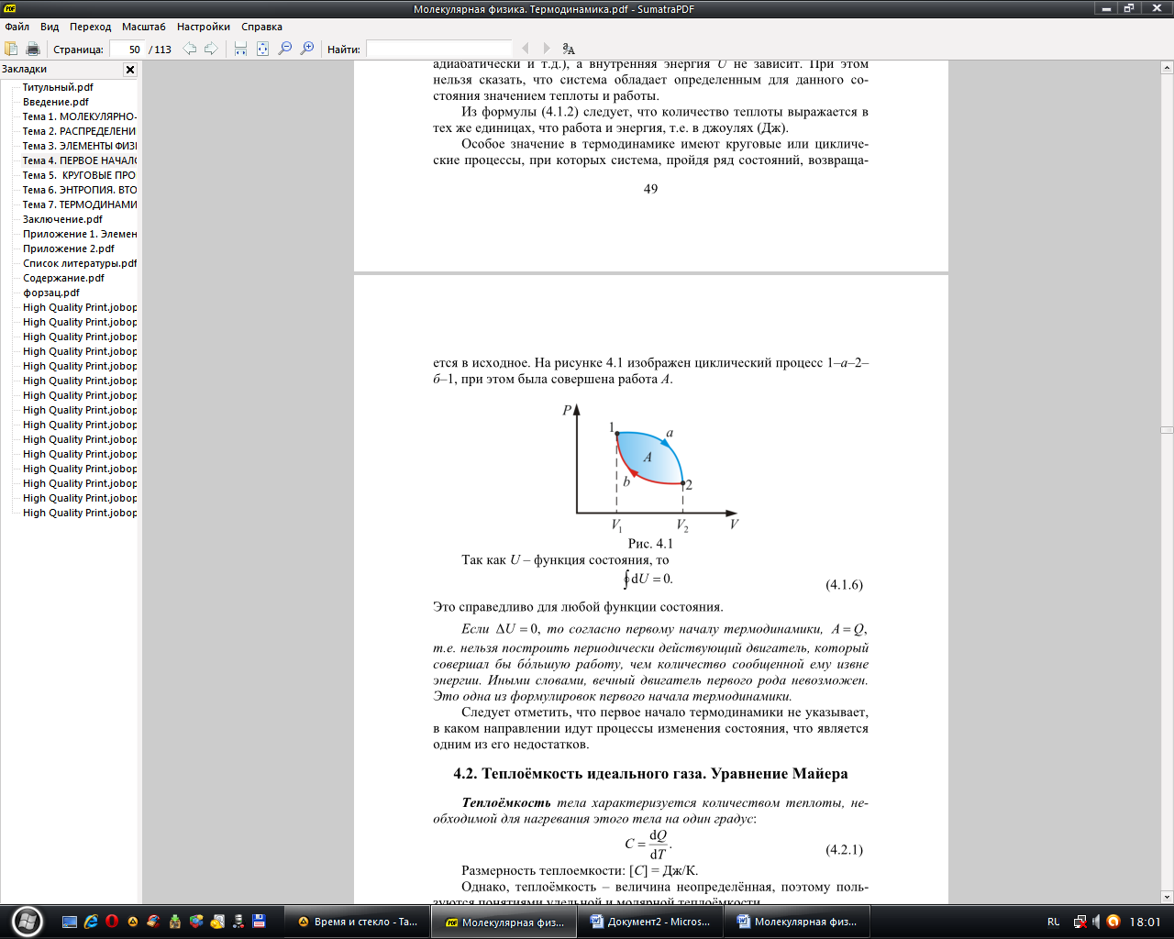Image resolution: width=1174 pixels, height=939 pixels.
Task: Launch AIMP player from quick launch
Action: [x=133, y=922]
